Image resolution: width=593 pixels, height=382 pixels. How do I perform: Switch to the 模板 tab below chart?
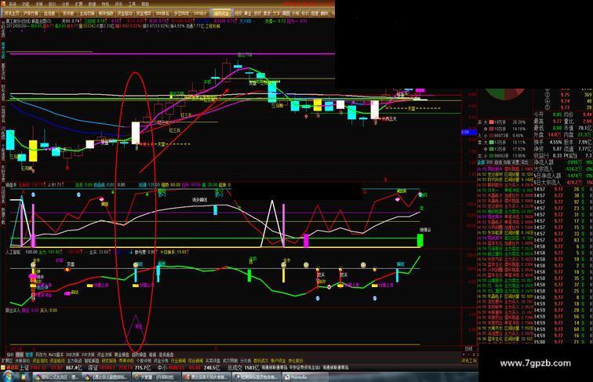pyautogui.click(x=20, y=355)
